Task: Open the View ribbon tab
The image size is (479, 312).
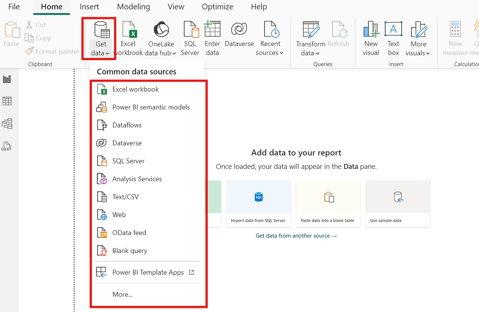Action: (176, 7)
